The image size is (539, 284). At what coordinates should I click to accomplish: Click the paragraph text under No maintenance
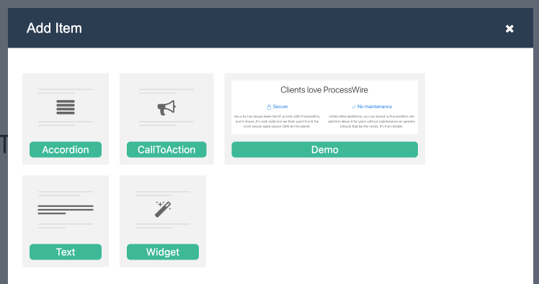tap(371, 121)
